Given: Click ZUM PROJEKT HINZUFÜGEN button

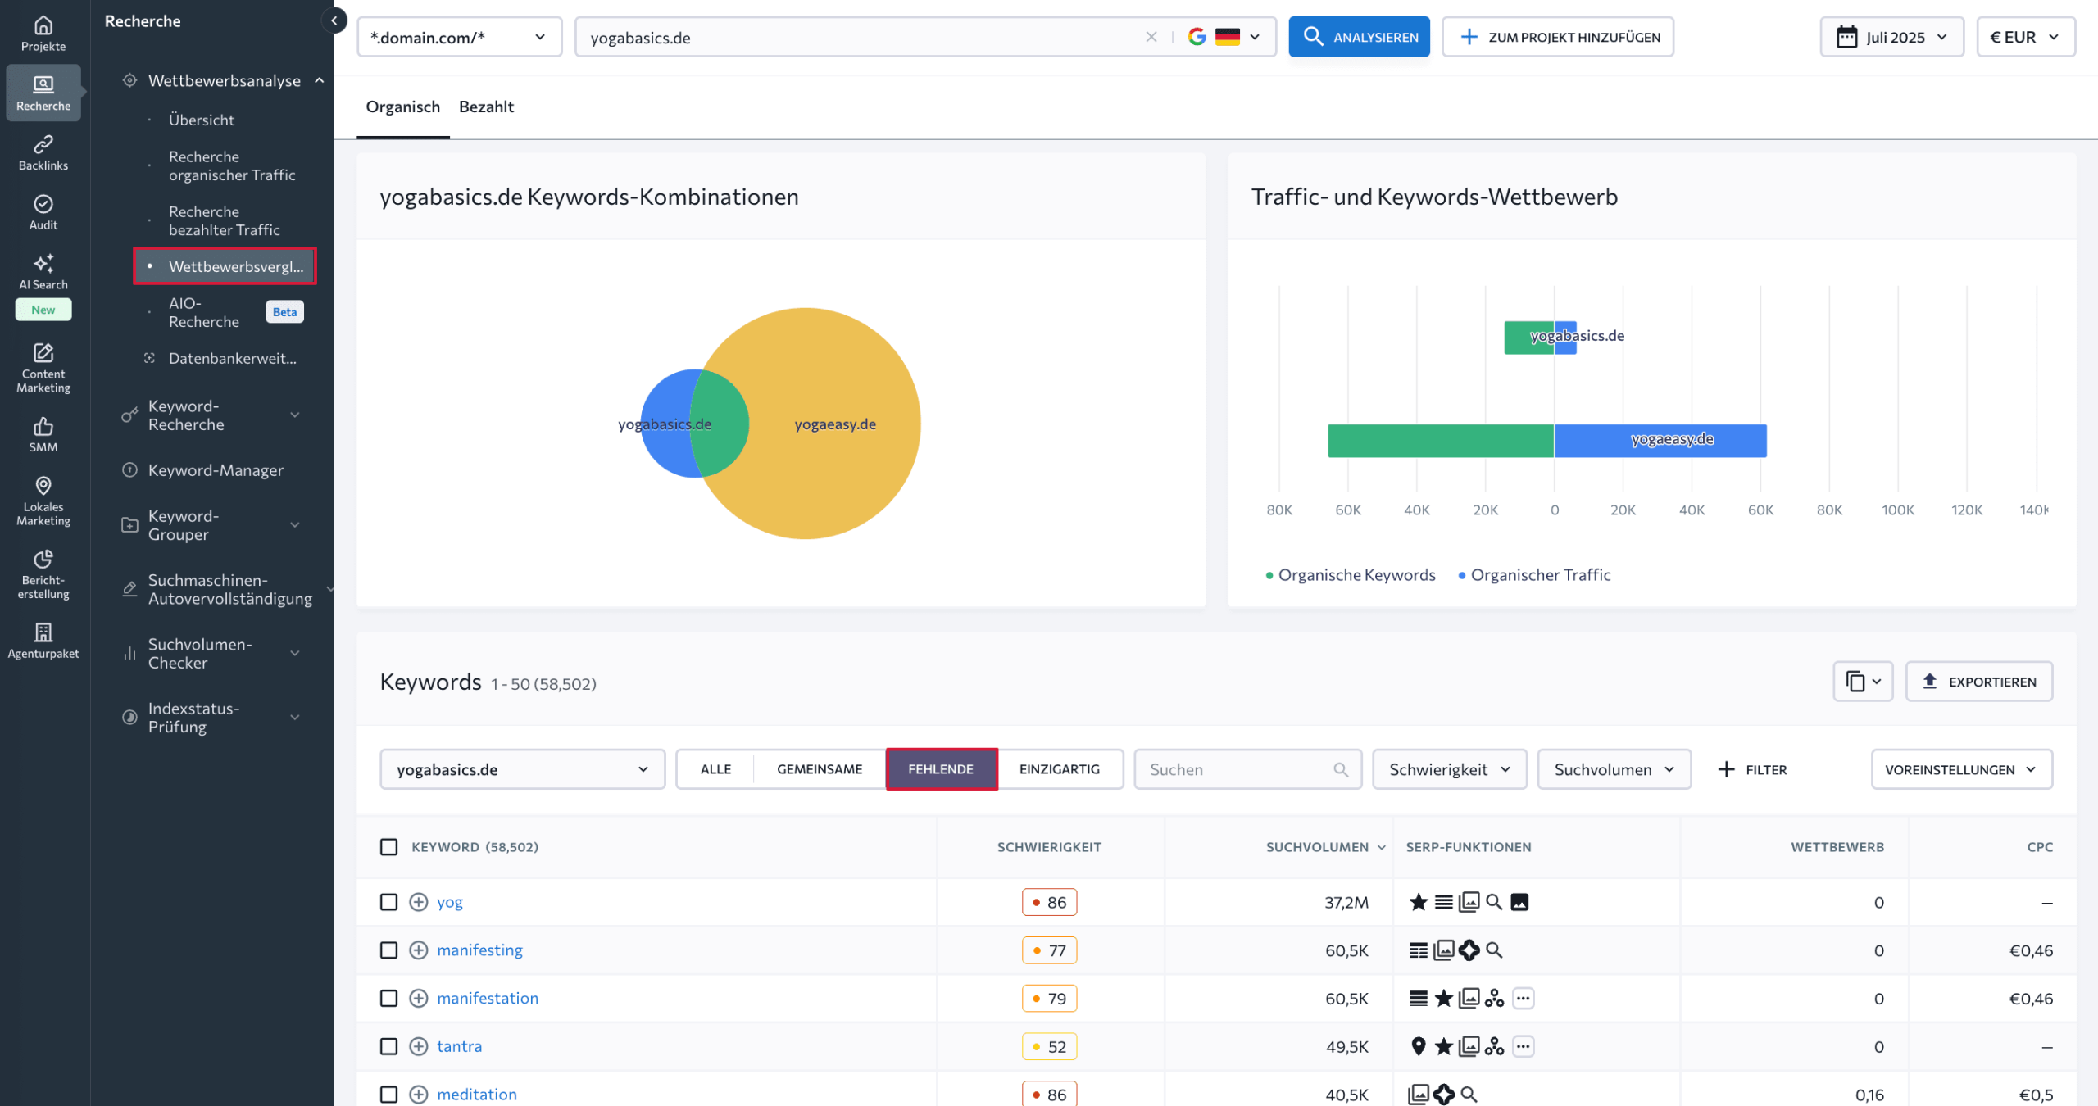Looking at the screenshot, I should point(1558,37).
